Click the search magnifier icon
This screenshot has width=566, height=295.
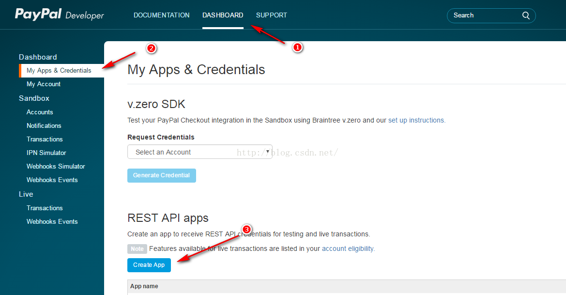tap(526, 16)
